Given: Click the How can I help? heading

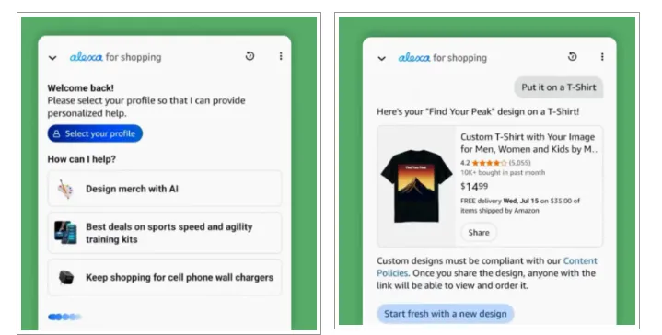Looking at the screenshot, I should click(81, 159).
